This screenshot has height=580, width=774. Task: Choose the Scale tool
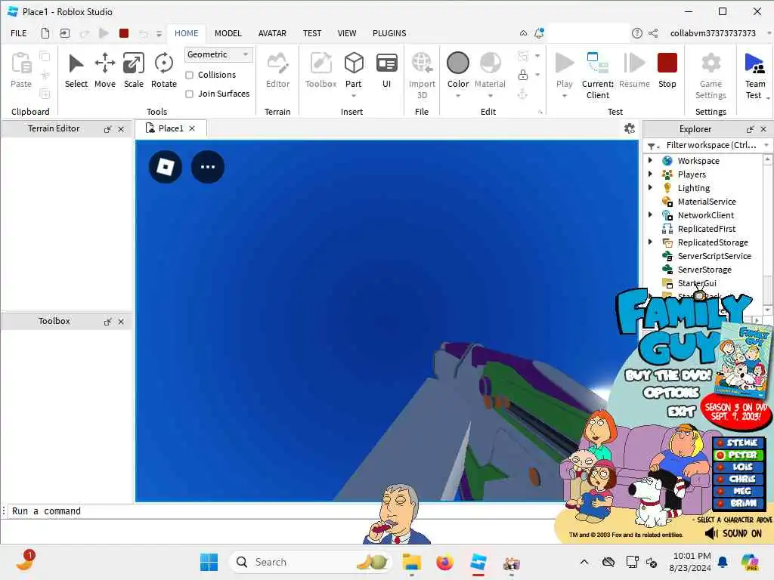[133, 70]
